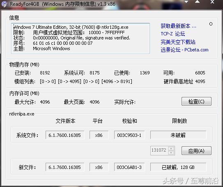Close the ReadyFor4GB window
This screenshot has height=187, width=223.
212,2
